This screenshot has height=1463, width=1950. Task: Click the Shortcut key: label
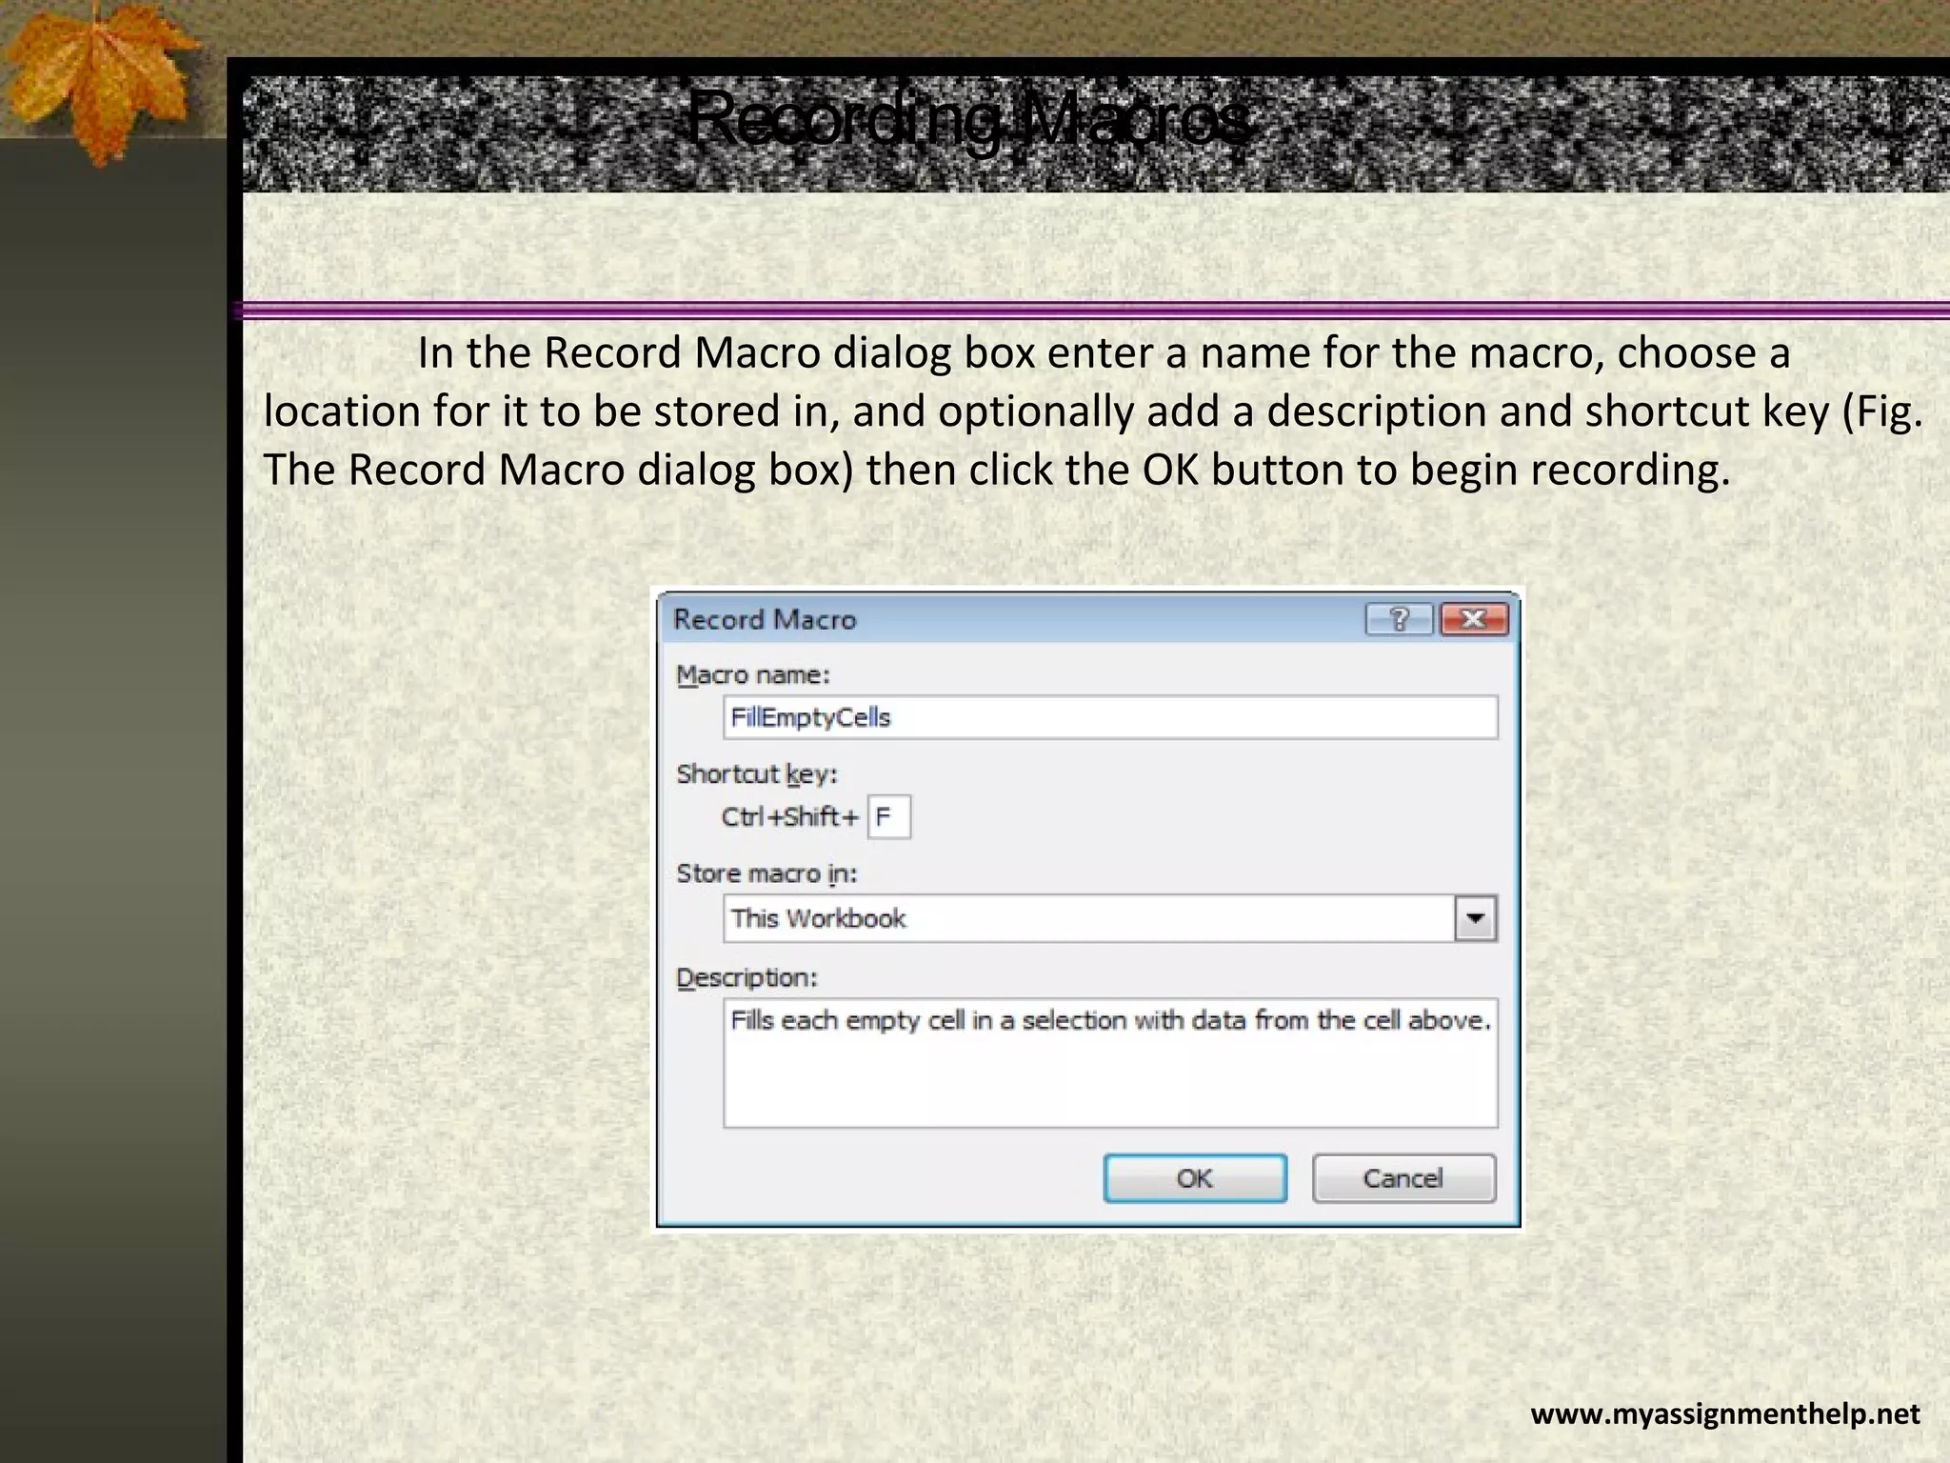[x=757, y=774]
